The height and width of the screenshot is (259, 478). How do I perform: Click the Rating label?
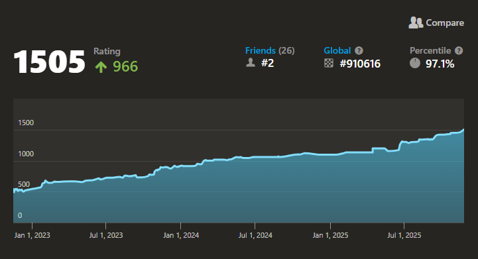coord(107,51)
